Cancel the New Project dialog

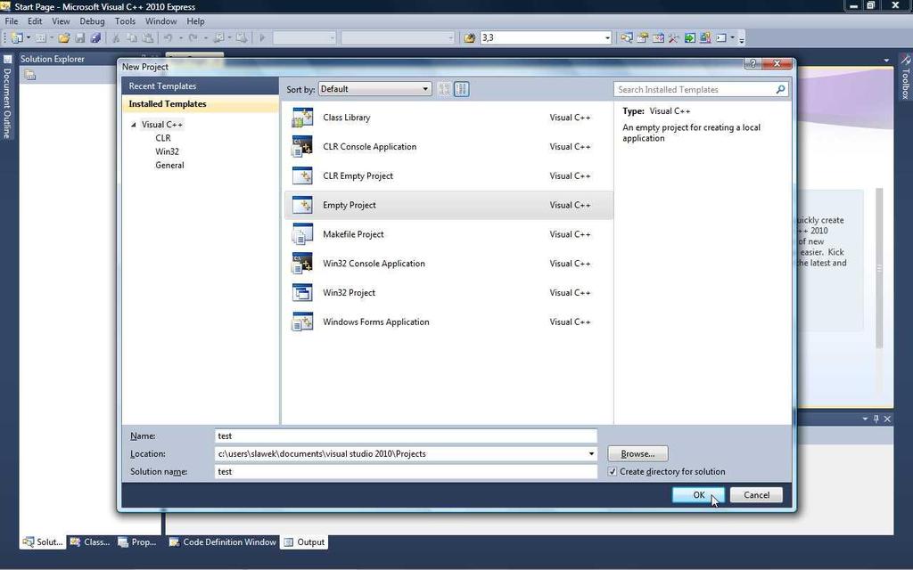(756, 495)
